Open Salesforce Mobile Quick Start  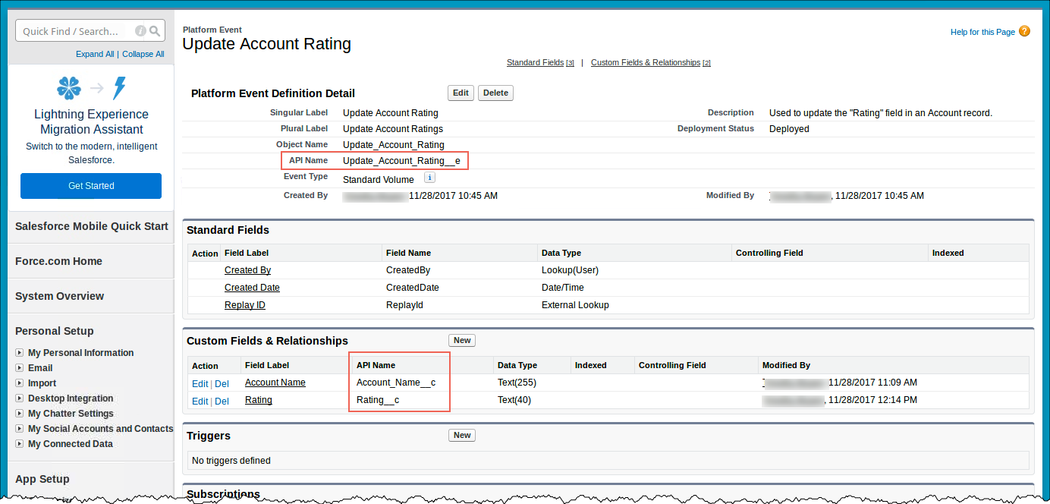point(92,226)
